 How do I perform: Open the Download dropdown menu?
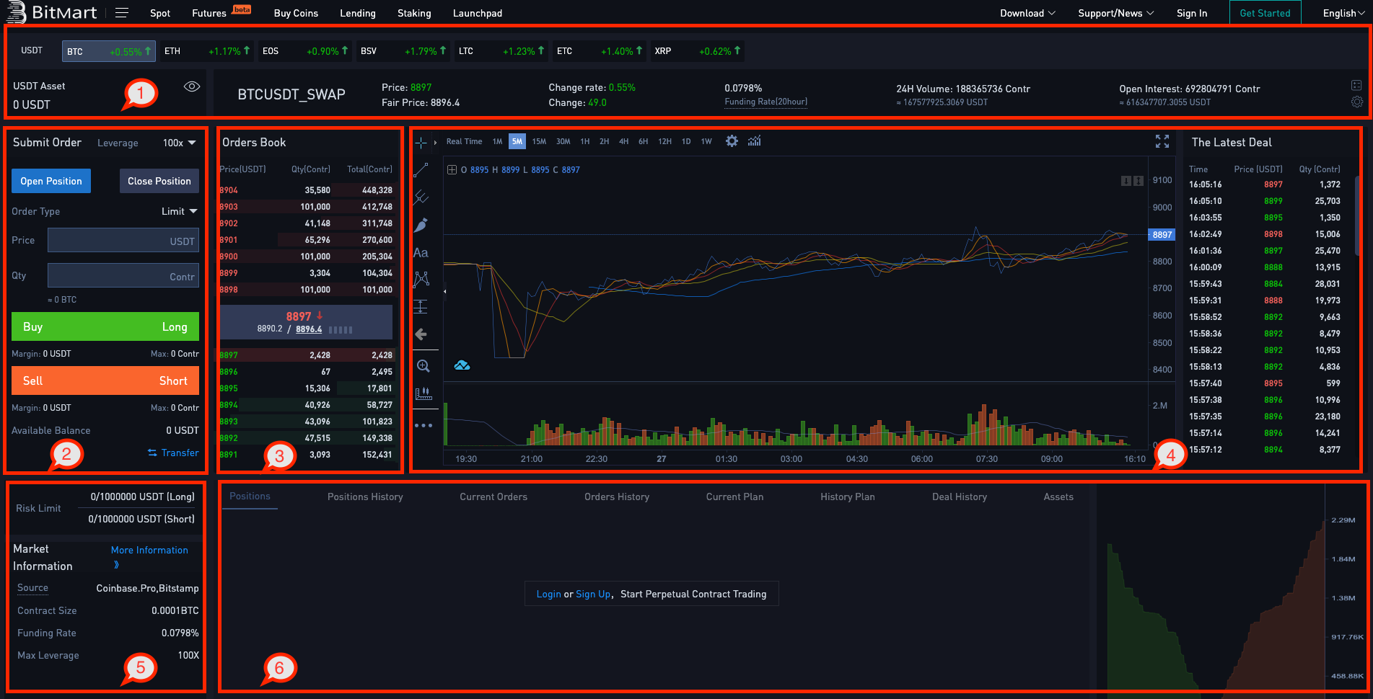pyautogui.click(x=1027, y=13)
